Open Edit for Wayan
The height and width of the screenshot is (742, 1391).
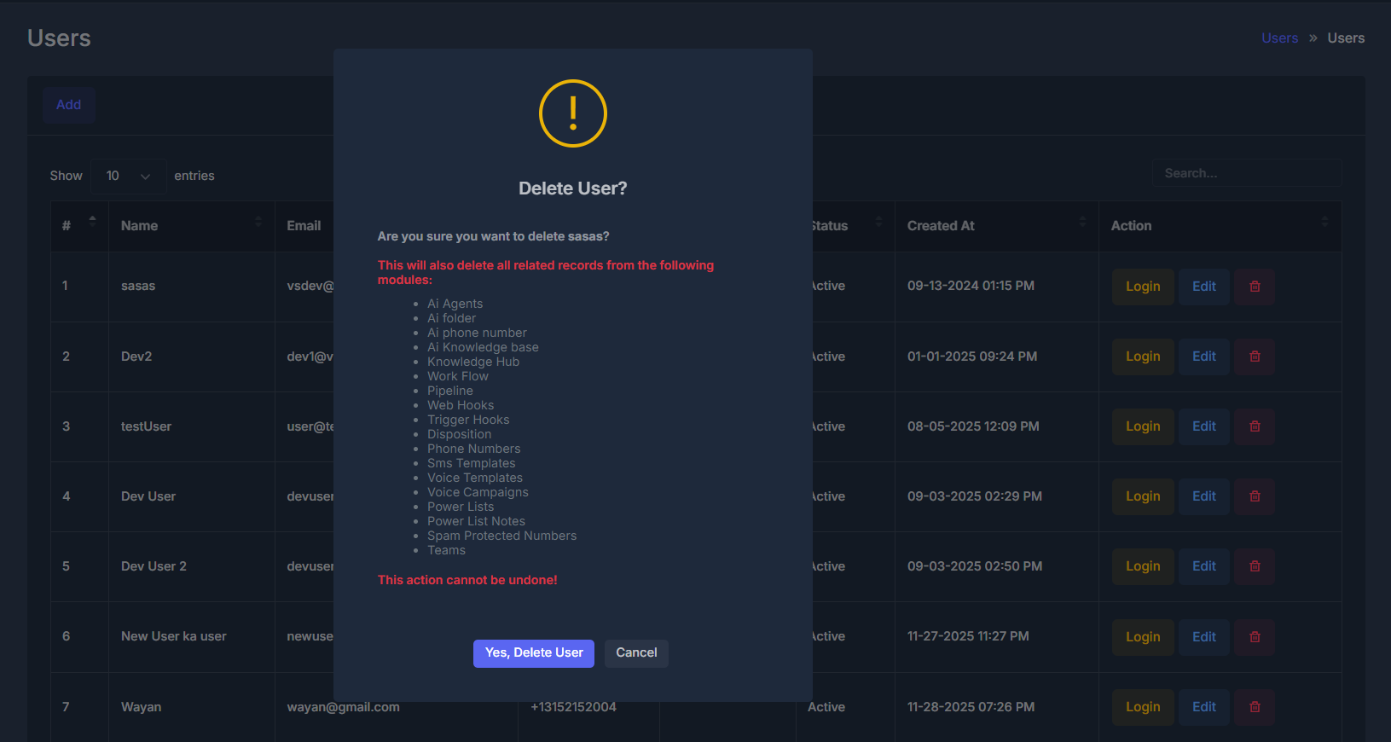pyautogui.click(x=1204, y=707)
